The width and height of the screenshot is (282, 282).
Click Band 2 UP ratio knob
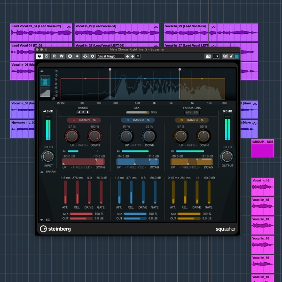[x=126, y=136]
